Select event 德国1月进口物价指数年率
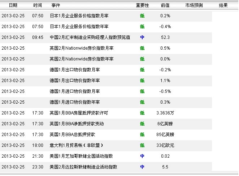Screen dimensions: 239x176 [75, 102]
